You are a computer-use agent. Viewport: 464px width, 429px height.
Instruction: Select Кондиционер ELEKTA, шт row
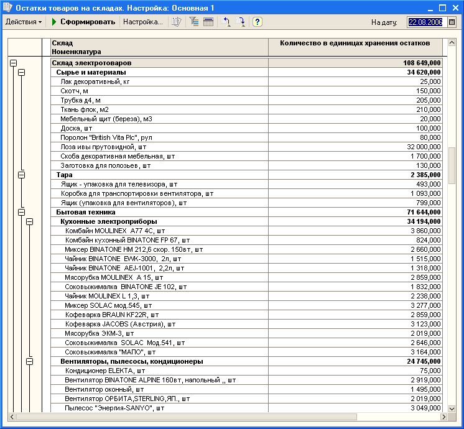247,371
